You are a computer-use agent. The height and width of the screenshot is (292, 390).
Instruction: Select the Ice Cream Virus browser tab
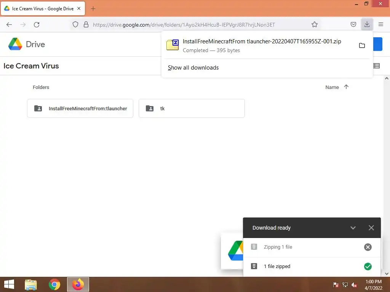(43, 8)
